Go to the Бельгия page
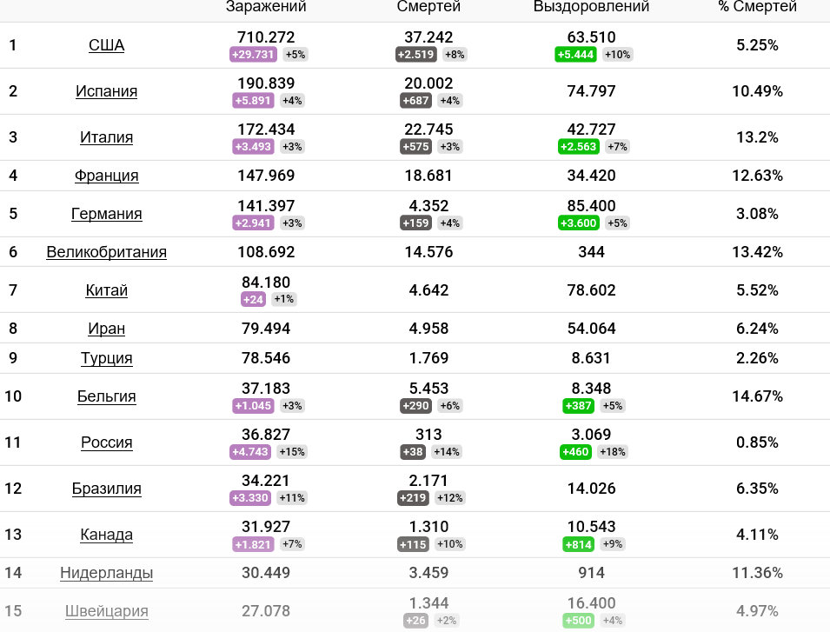Viewport: 830px width, 632px height. coord(106,396)
